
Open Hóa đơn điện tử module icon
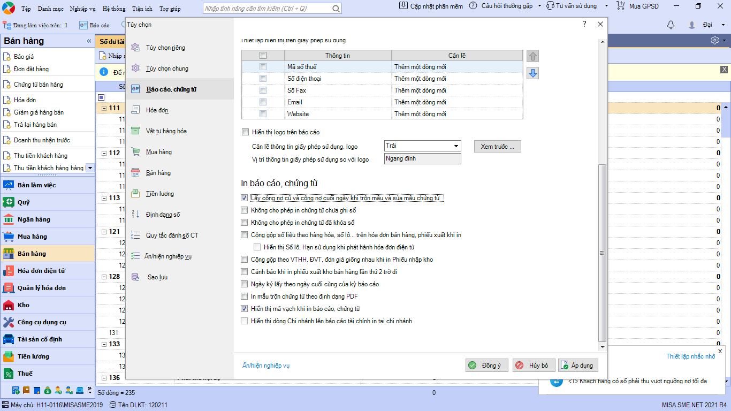[x=9, y=271]
